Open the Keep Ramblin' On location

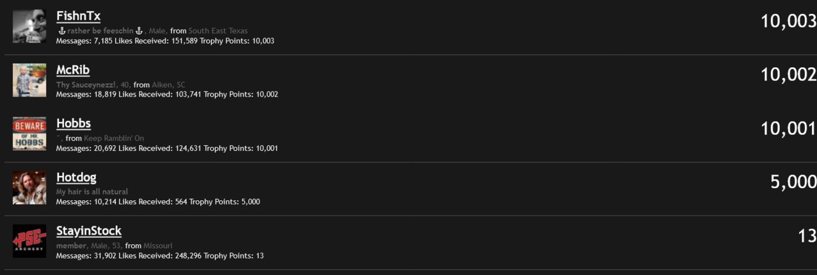[114, 138]
